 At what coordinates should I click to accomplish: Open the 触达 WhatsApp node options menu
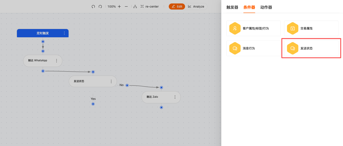(57, 61)
